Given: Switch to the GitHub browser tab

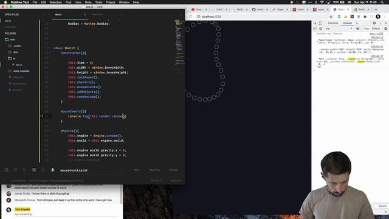Looking at the screenshot, I should click(260, 10).
